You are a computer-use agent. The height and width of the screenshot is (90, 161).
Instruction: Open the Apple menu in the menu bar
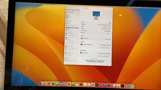tap(17, 3)
